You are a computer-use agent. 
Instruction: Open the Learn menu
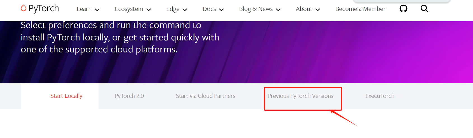click(x=84, y=9)
